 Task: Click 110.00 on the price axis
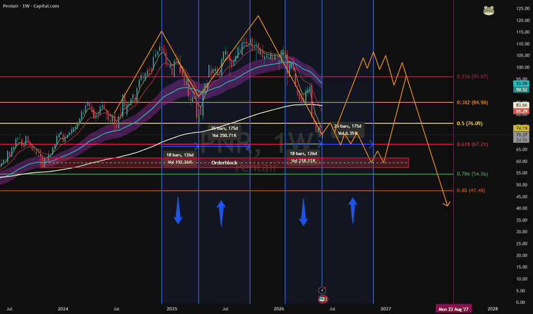tap(523, 44)
